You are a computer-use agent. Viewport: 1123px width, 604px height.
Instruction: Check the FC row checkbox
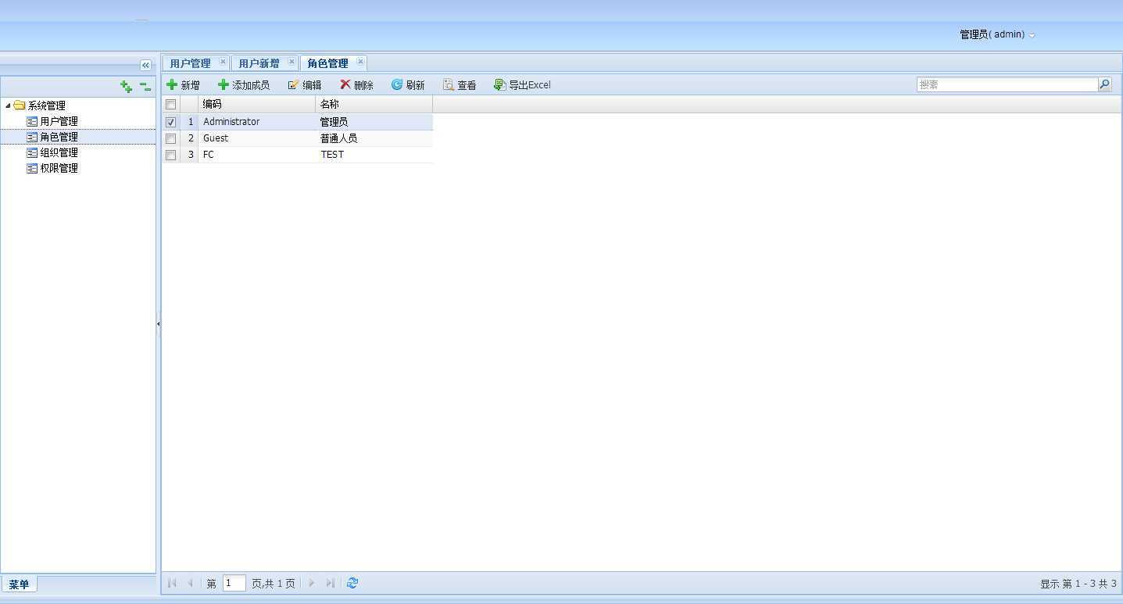click(x=170, y=155)
